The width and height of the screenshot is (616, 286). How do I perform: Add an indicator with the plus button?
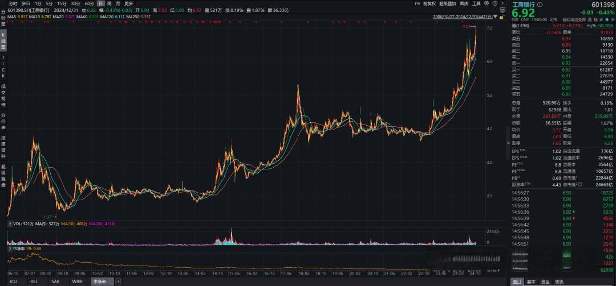[119, 281]
